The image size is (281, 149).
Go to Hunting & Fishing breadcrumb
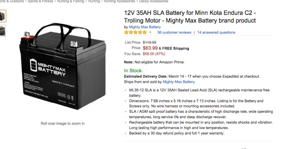tap(70, 1)
